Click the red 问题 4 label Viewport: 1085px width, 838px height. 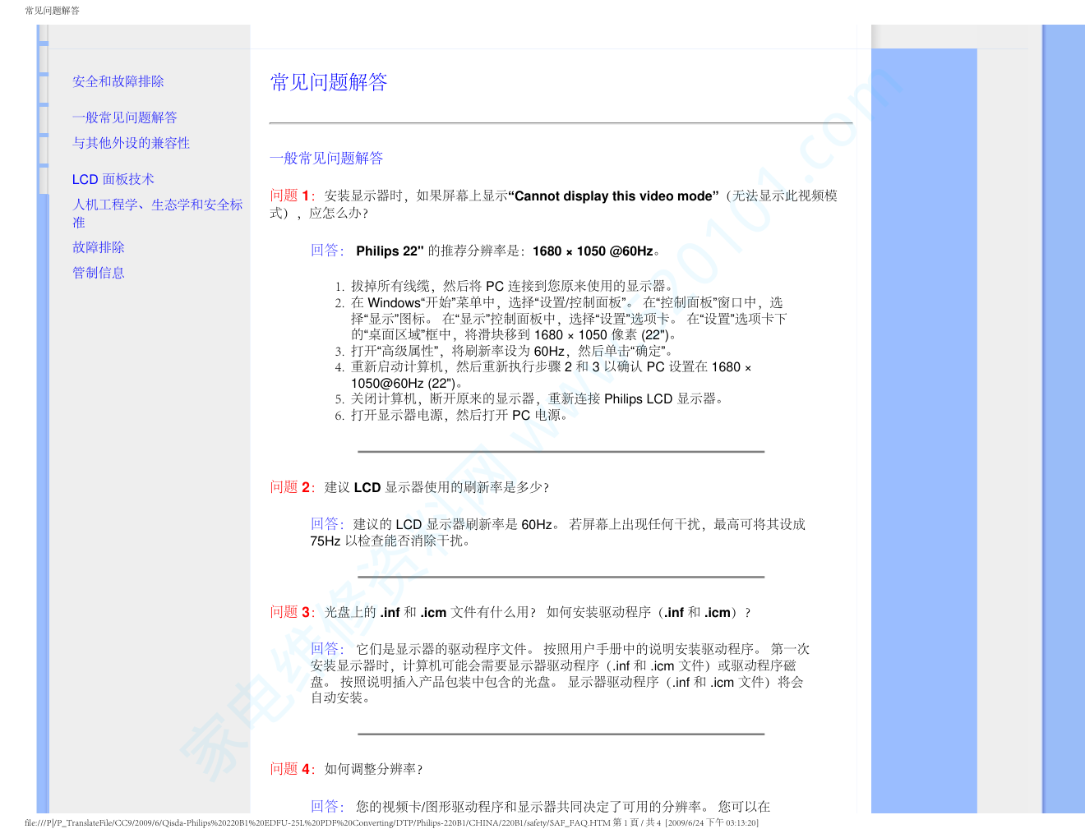click(x=293, y=769)
